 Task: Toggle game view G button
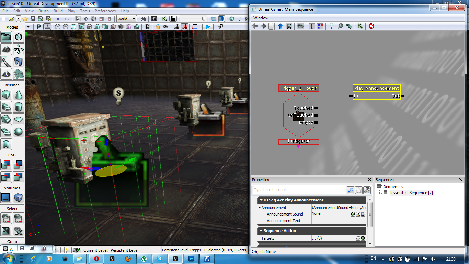pos(147,26)
